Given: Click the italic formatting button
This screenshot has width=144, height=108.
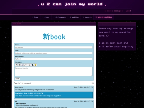Looking at the screenshot, I should click(16, 65).
